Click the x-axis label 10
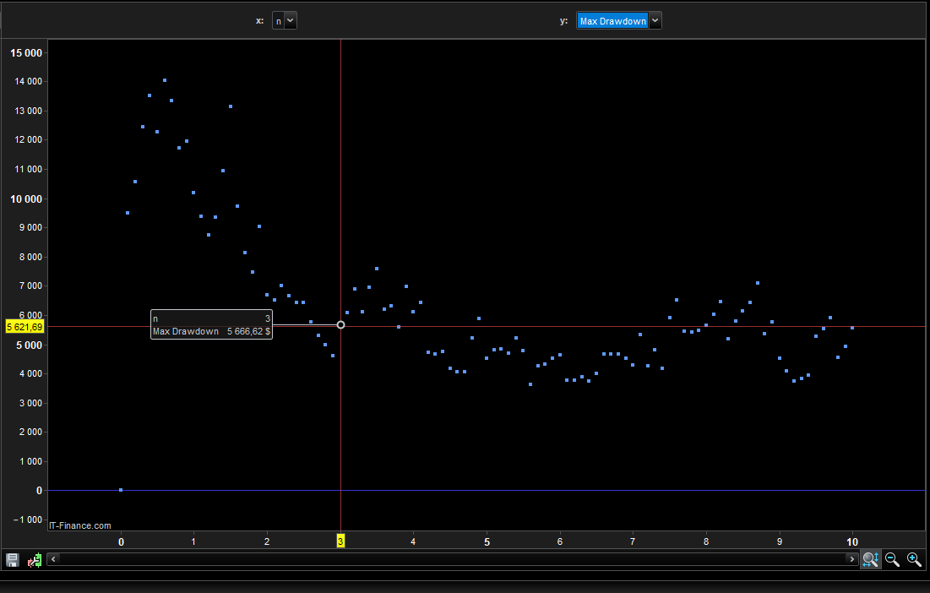 (852, 542)
